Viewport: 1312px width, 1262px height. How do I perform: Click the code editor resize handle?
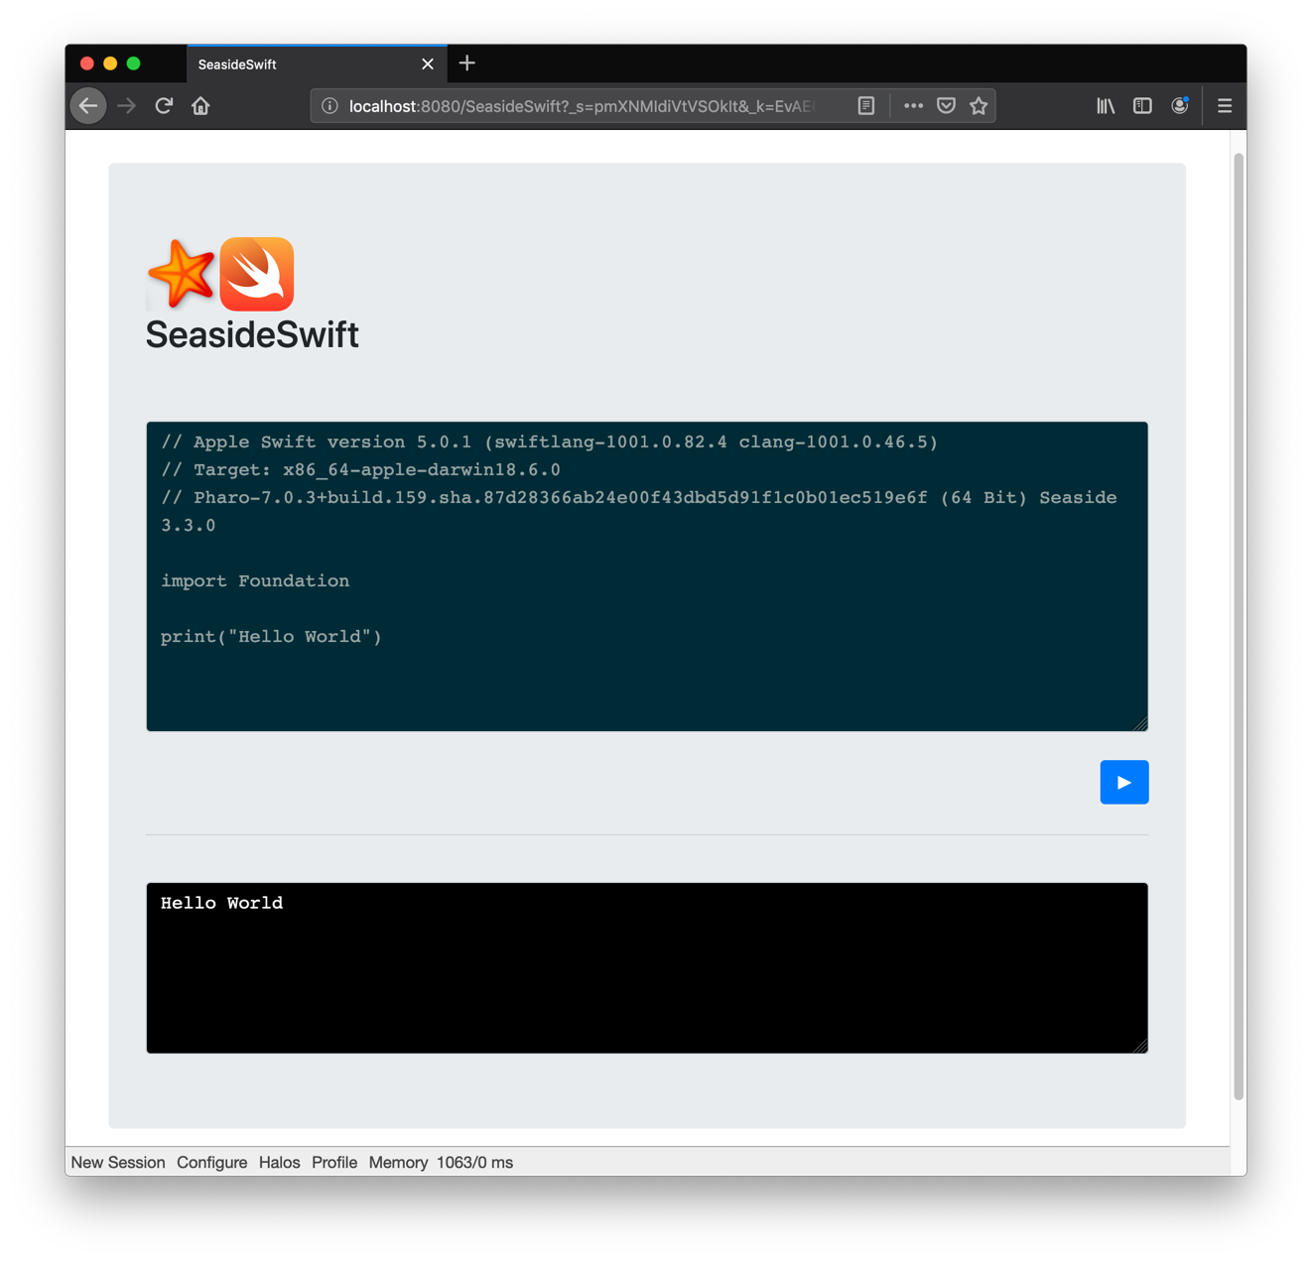coord(1140,723)
